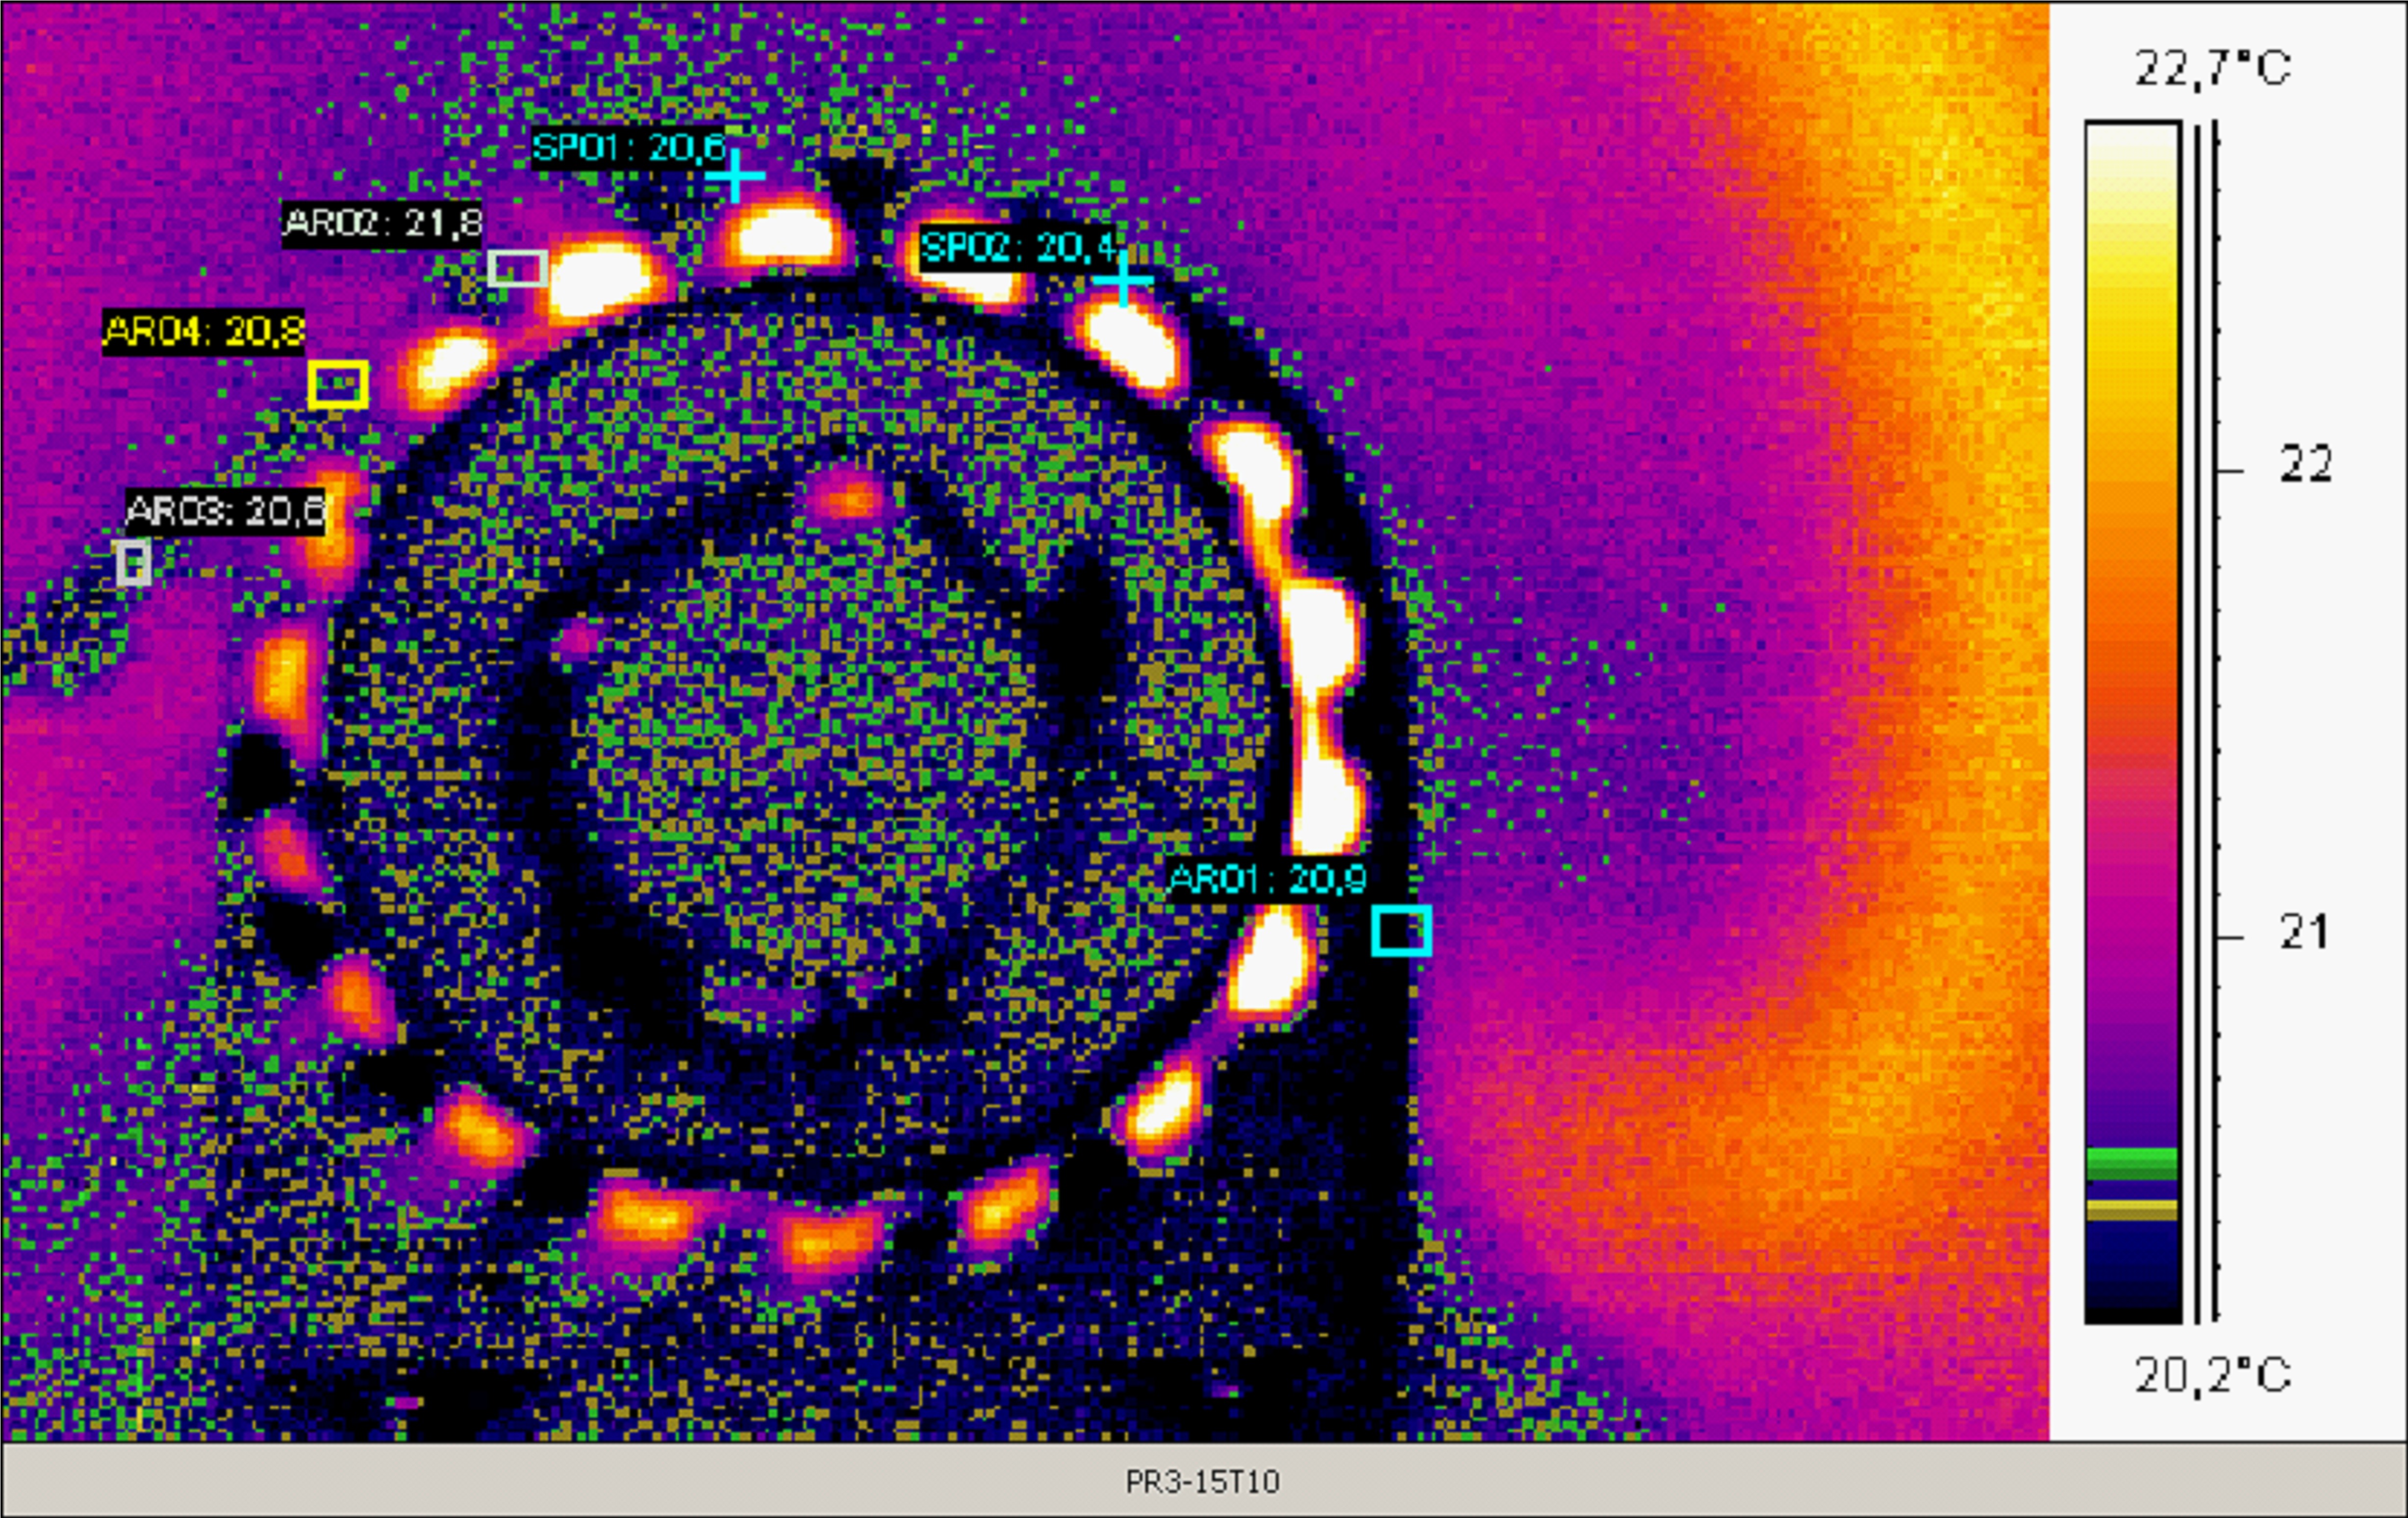2408x1518 pixels.
Task: Click the 21 tick on temperature scale
Action: 2304,932
